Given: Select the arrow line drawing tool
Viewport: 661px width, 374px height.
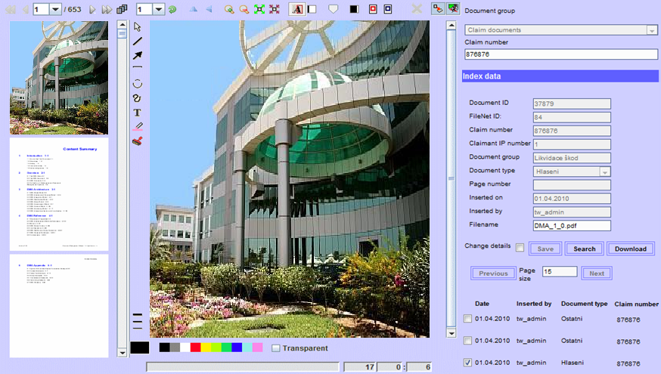Looking at the screenshot, I should [138, 55].
